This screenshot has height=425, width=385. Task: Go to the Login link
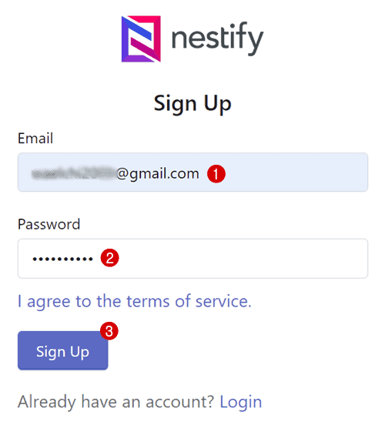[241, 402]
